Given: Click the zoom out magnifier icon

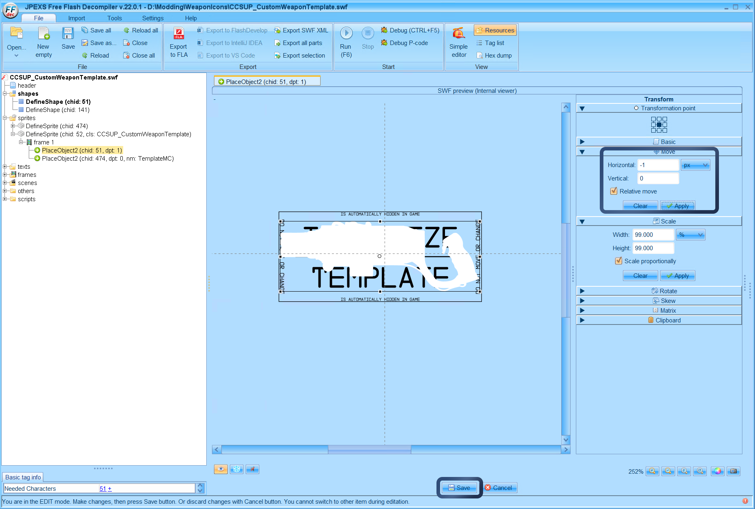Looking at the screenshot, I should click(668, 471).
